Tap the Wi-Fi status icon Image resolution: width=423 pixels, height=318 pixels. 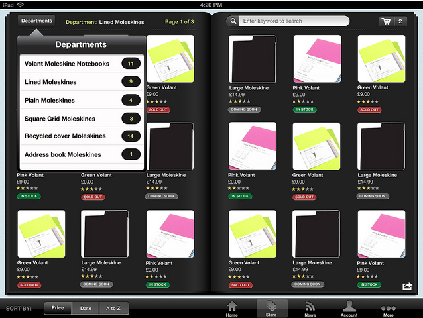point(21,5)
